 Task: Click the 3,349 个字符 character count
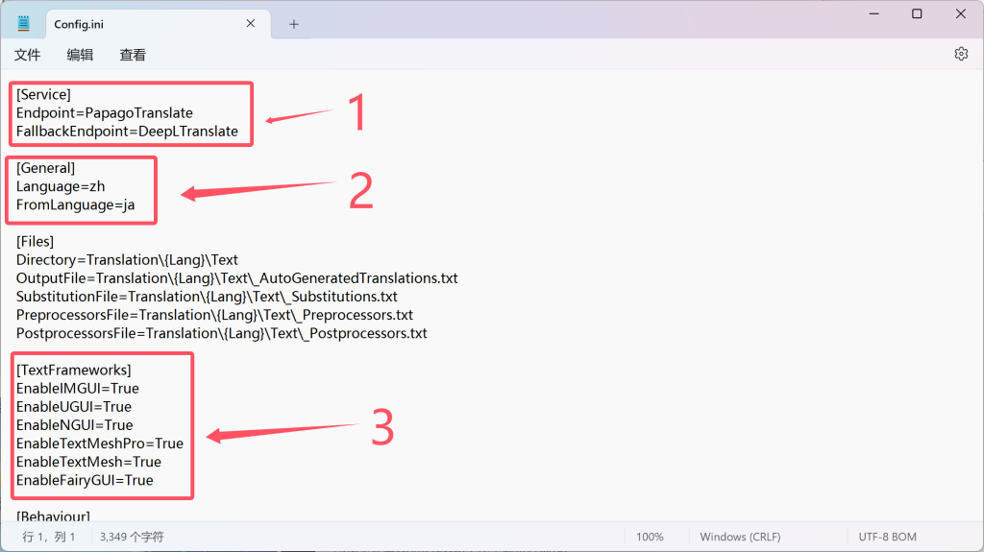click(132, 537)
